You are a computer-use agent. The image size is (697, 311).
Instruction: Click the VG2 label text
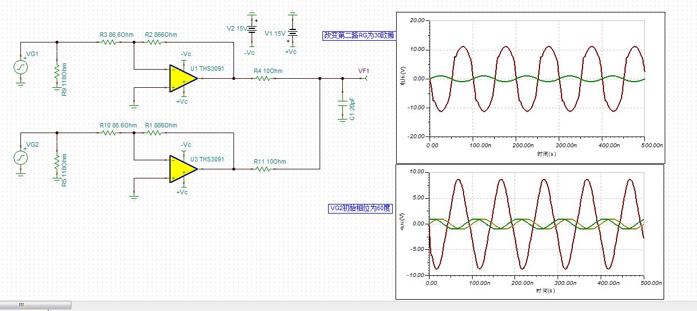point(33,144)
